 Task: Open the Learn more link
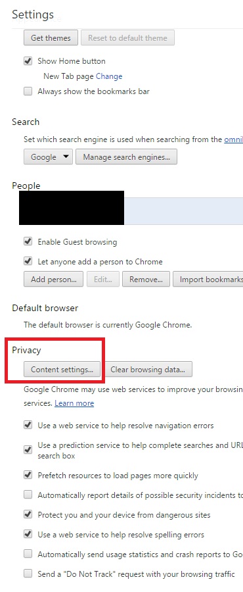coord(74,403)
